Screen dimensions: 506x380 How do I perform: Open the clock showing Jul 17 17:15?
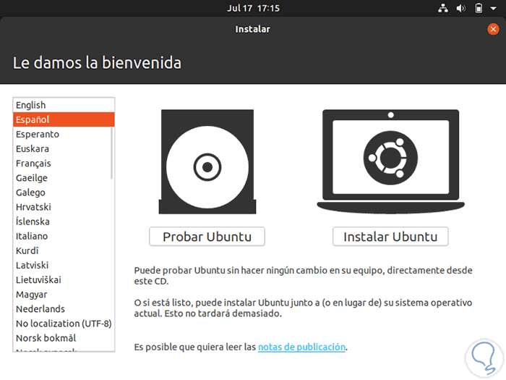point(253,8)
